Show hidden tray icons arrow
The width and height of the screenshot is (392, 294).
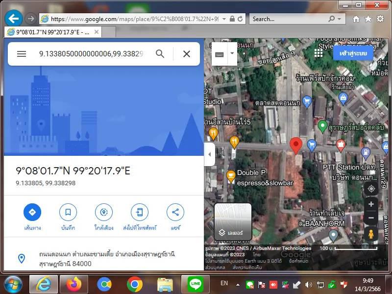(238, 285)
